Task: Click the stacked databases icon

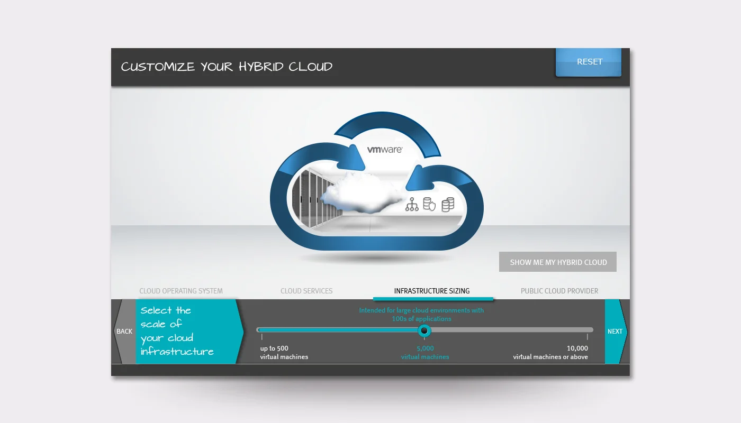Action: (448, 205)
